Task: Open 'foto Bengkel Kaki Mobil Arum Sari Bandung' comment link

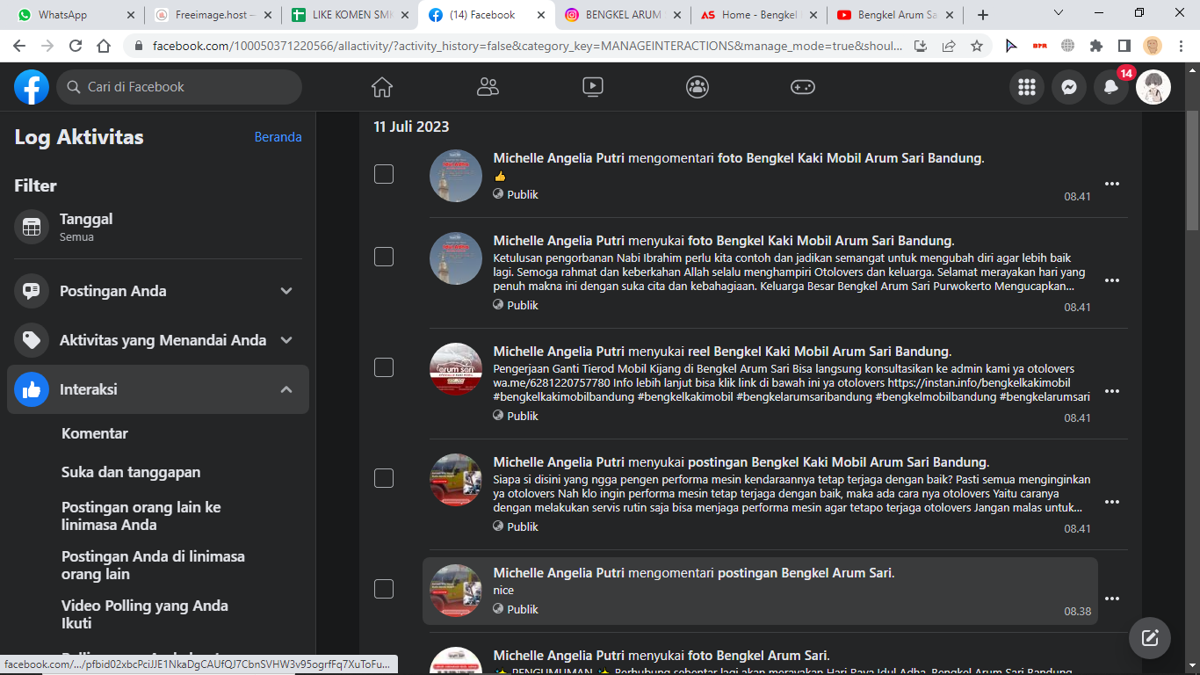Action: point(849,158)
